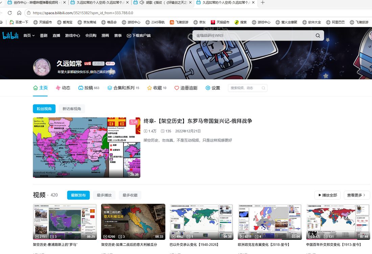Open 赛事 in the bilibili header
372x254 pixels.
point(118,35)
